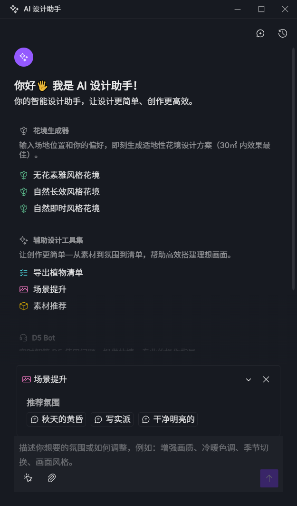Start a new chat conversation
Image resolution: width=297 pixels, height=506 pixels.
coord(260,33)
